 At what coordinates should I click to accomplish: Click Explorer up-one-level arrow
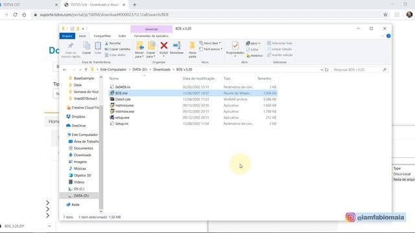86,70
